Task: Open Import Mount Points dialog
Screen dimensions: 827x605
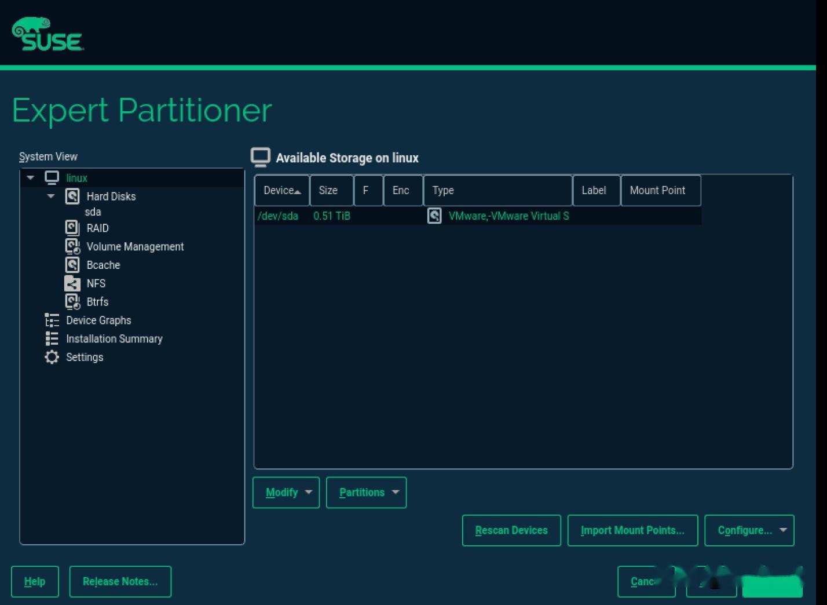Action: click(x=632, y=530)
